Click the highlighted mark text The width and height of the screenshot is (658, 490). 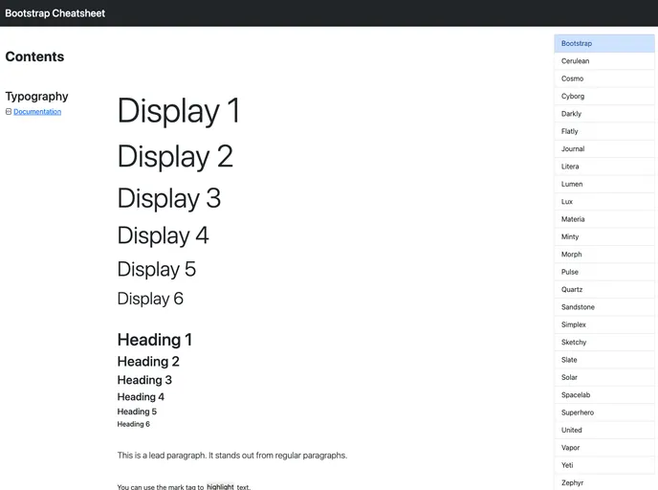coord(220,486)
